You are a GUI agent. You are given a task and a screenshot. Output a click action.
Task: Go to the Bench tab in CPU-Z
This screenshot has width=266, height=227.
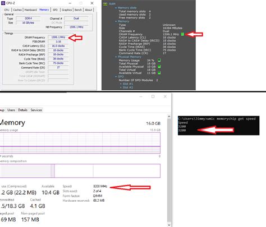(78, 10)
